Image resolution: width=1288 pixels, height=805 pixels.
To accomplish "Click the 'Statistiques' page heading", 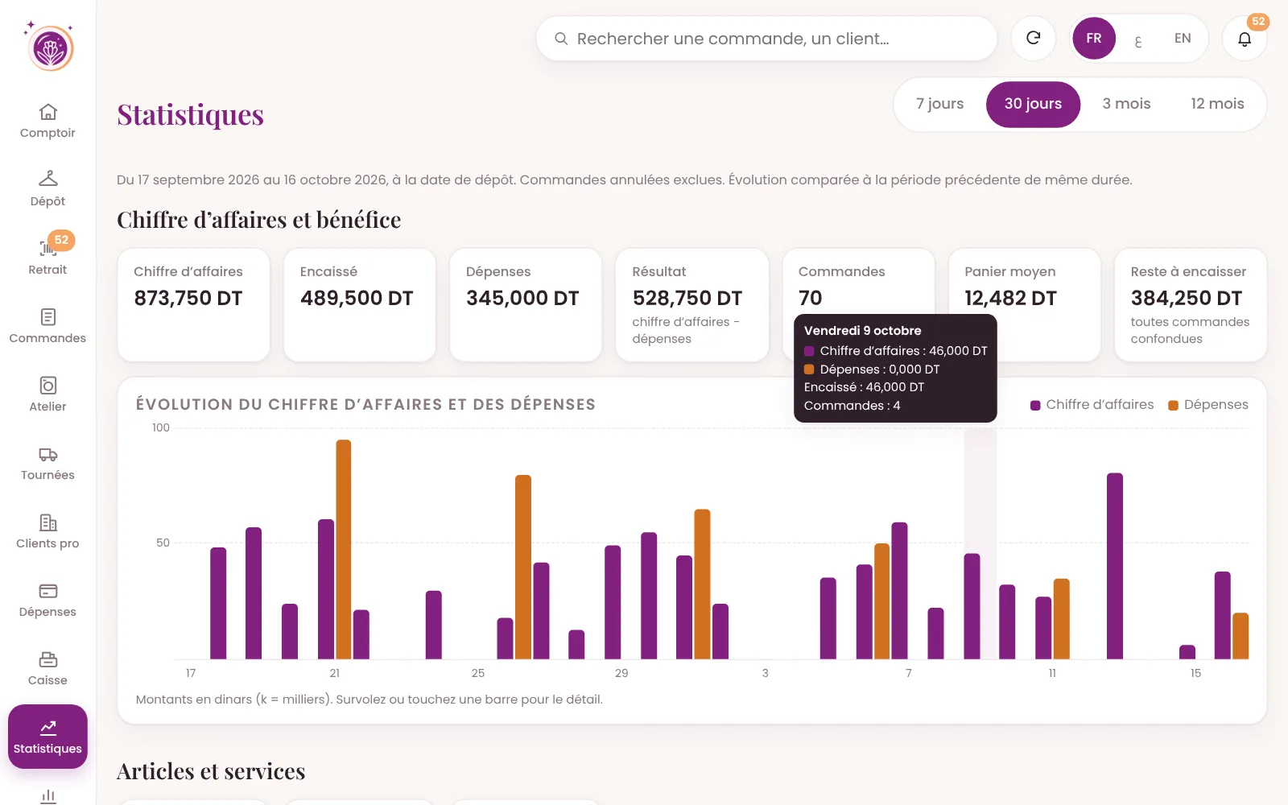I will click(x=190, y=114).
